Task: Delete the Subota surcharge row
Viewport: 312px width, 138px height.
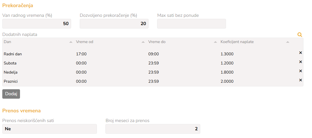Action: (301, 62)
